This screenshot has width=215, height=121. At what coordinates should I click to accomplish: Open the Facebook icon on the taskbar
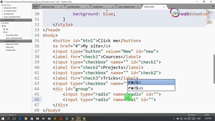pyautogui.click(x=67, y=119)
